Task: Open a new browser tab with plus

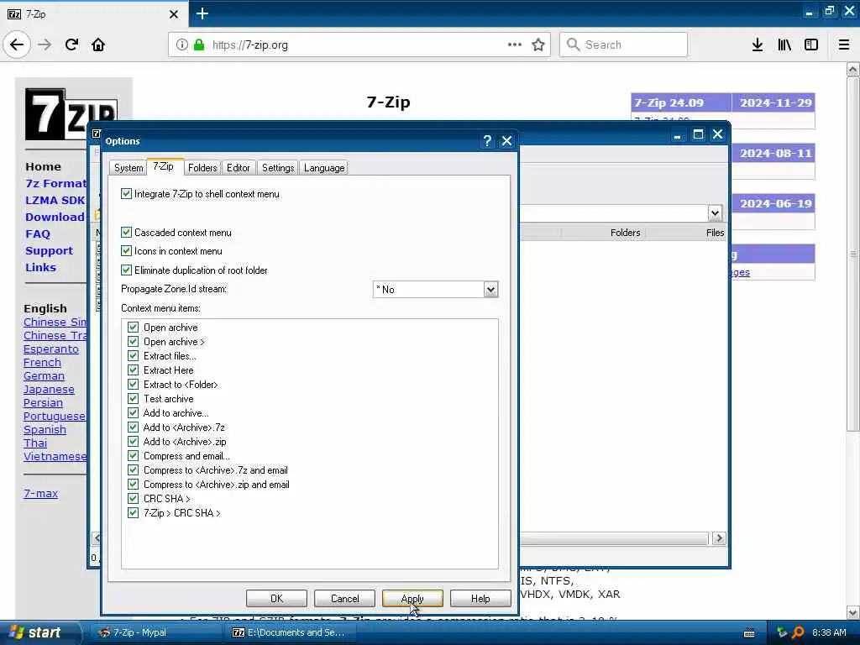Action: (x=202, y=13)
